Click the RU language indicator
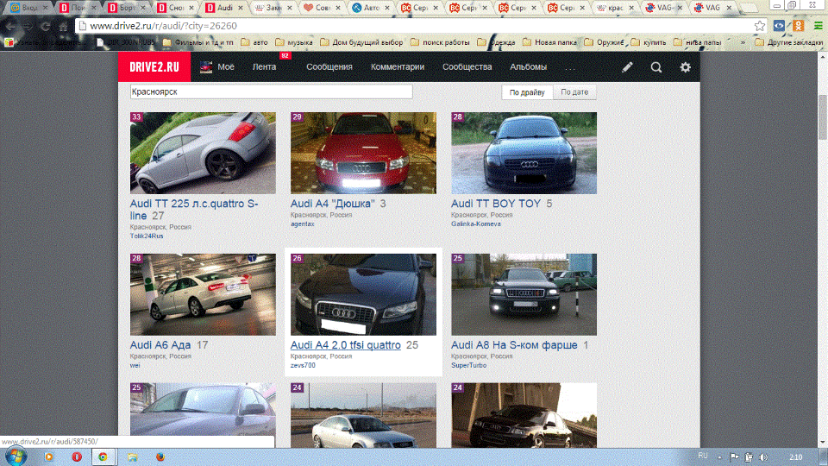Screen dimensions: 828x466 [x=702, y=456]
